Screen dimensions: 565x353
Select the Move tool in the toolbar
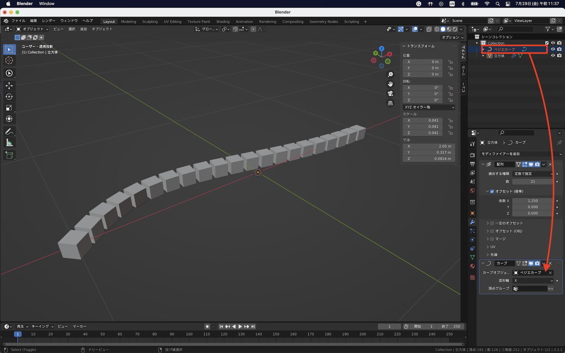point(9,86)
